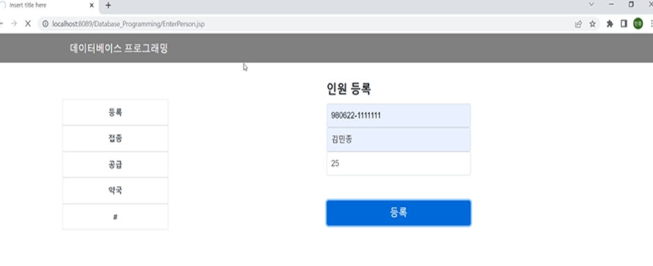The width and height of the screenshot is (653, 266).
Task: Go forward in browser history
Action: click(x=14, y=24)
